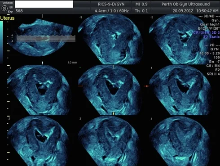220x166 pixels.
Task: Click the Exp label under E8
Action: point(10,12)
